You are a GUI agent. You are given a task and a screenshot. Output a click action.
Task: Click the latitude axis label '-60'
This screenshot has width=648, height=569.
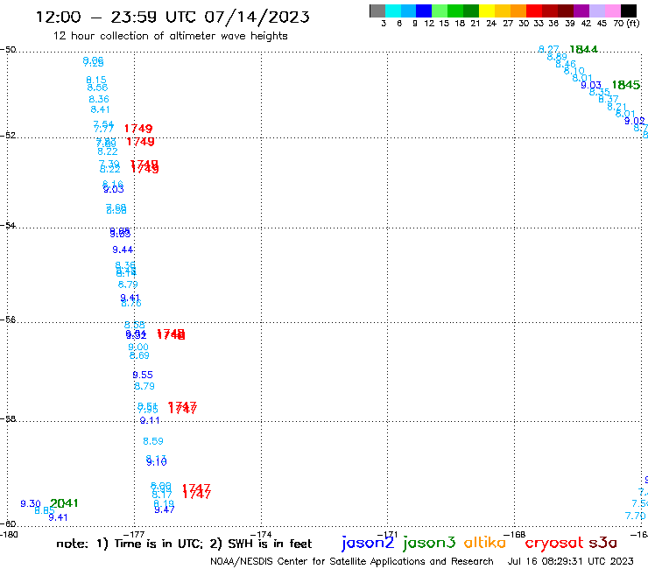pyautogui.click(x=8, y=524)
